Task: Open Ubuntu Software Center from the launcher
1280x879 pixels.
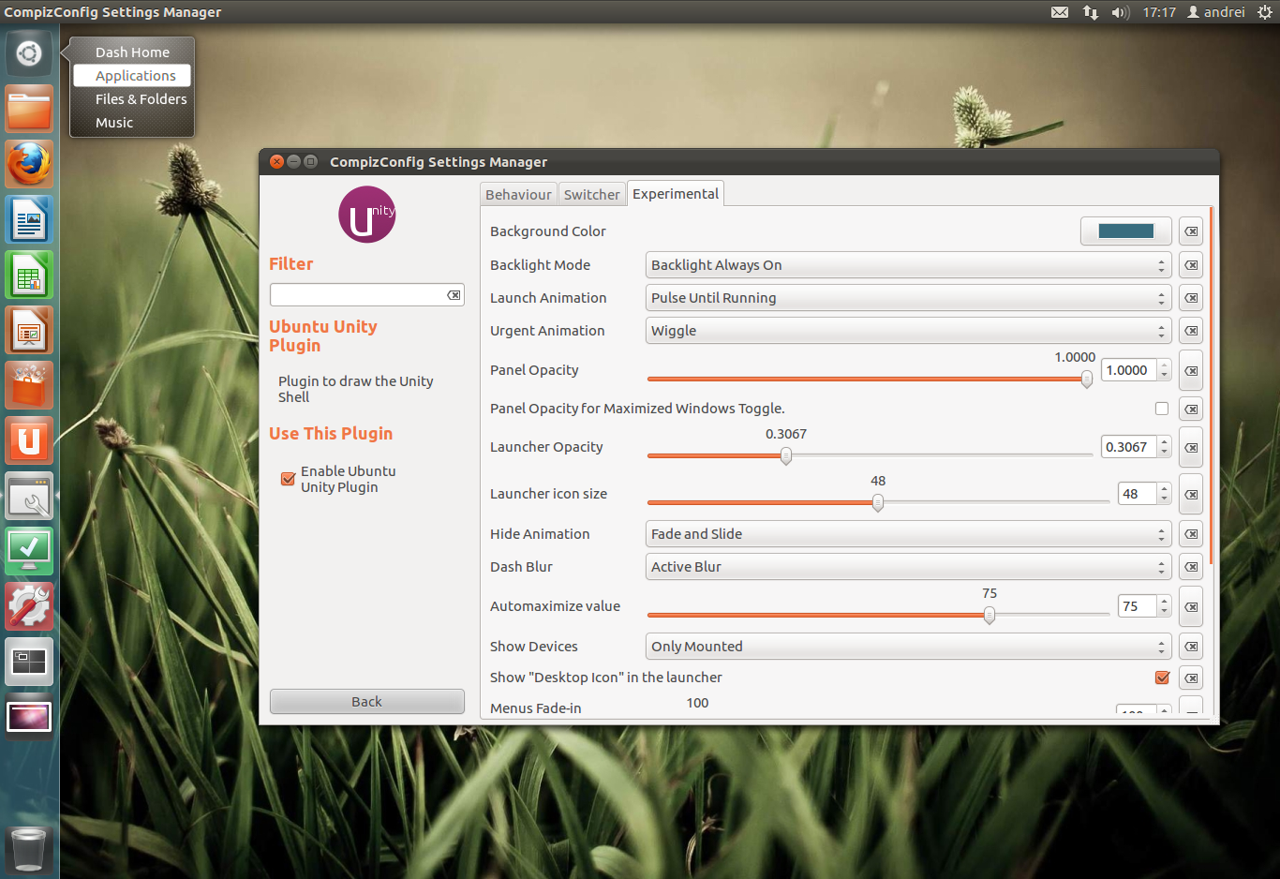Action: pos(29,384)
